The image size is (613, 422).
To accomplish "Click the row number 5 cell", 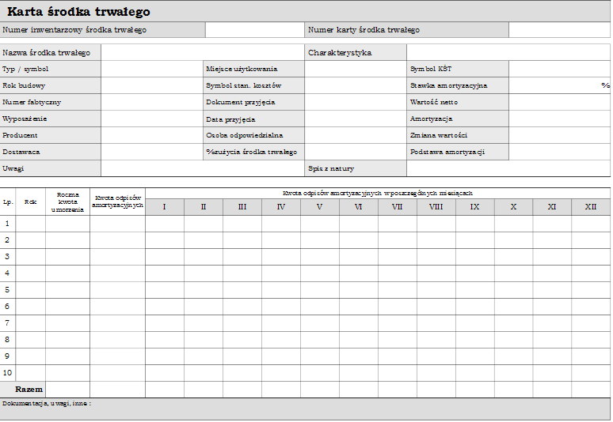I will click(x=8, y=290).
